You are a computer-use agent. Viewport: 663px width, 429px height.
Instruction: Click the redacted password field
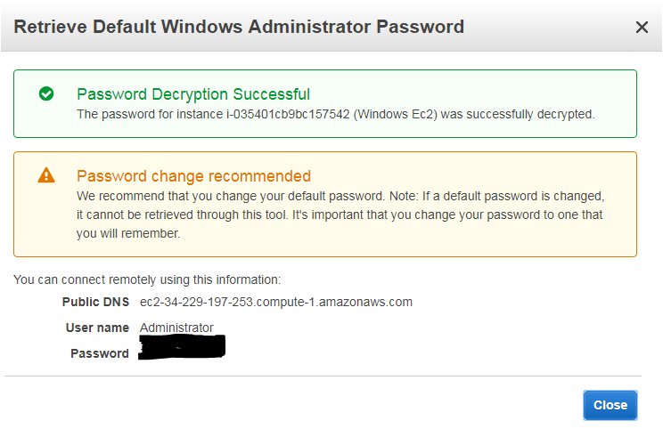click(x=182, y=347)
